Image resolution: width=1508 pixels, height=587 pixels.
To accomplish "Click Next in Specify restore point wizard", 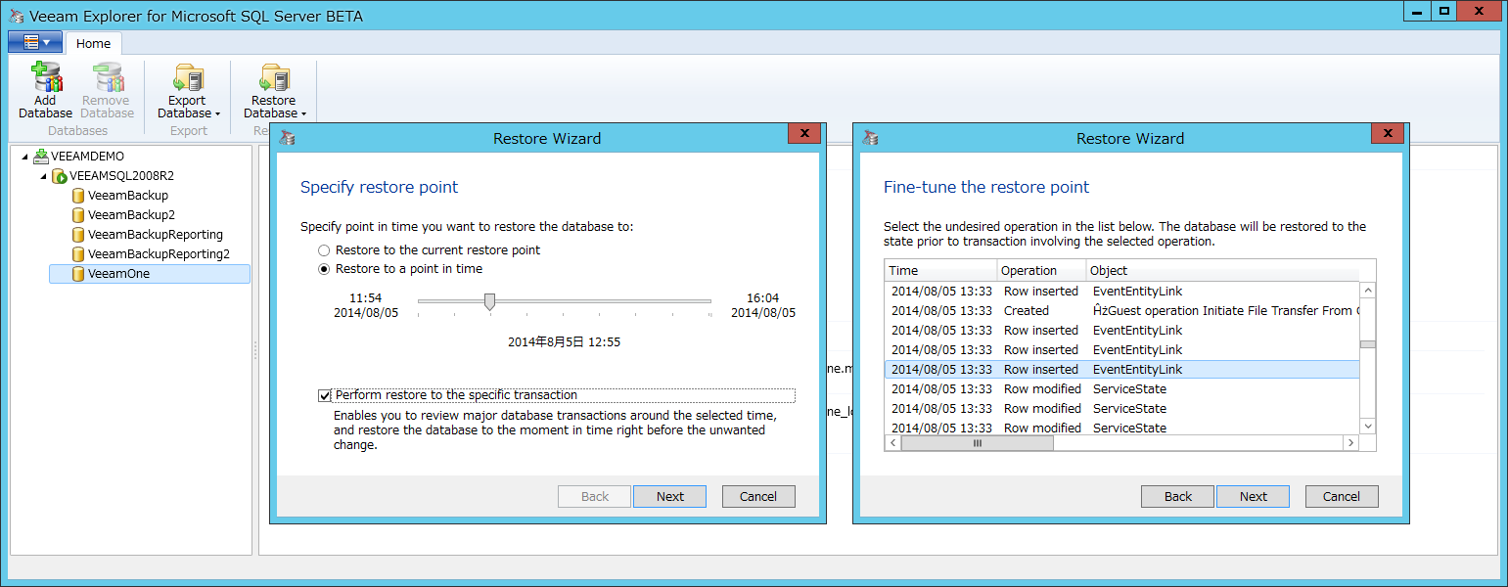I will (670, 496).
